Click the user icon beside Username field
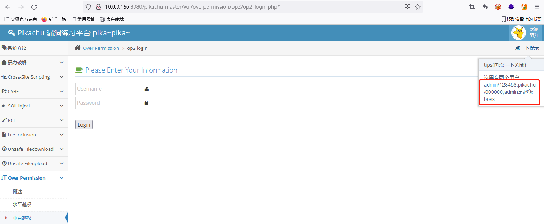This screenshot has width=544, height=224. pyautogui.click(x=147, y=89)
